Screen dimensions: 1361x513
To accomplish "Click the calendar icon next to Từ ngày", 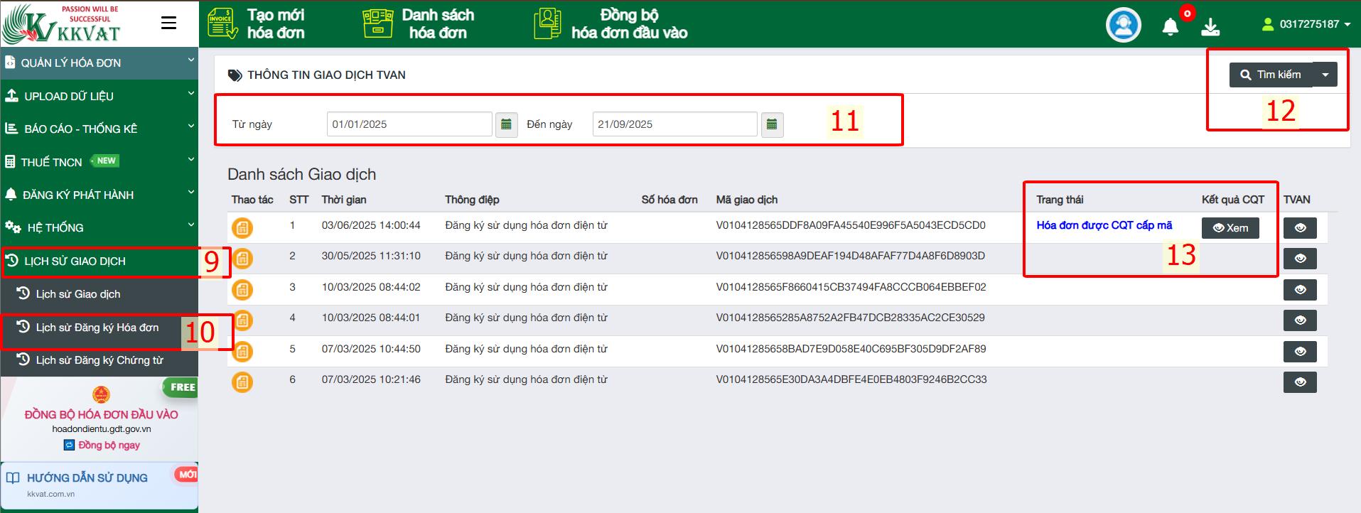I will (x=506, y=124).
